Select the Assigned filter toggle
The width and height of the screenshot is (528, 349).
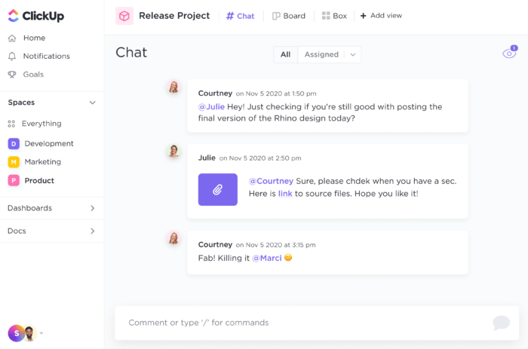pos(321,54)
